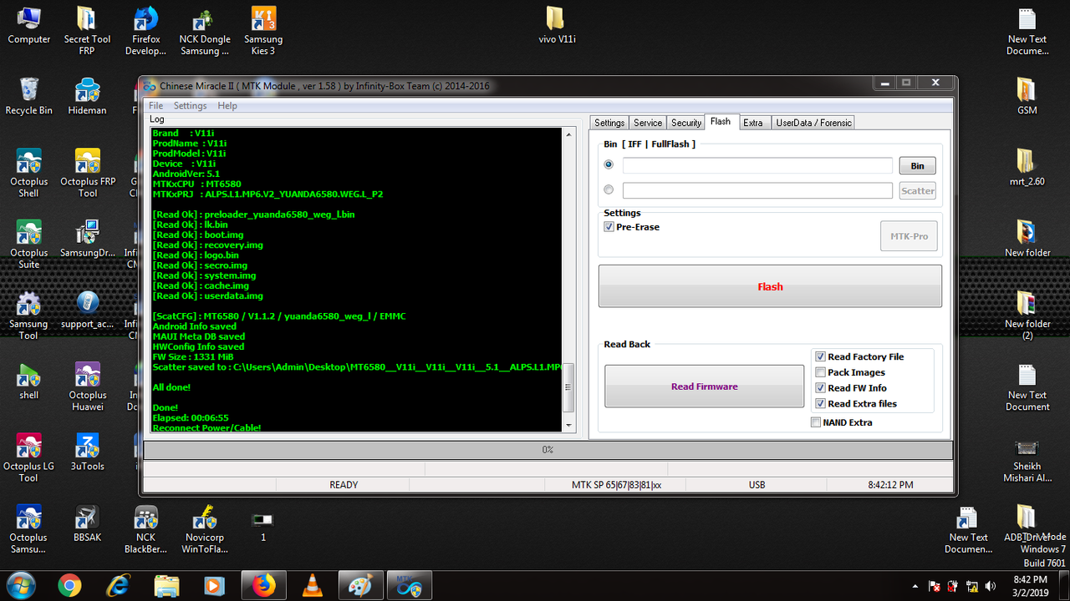The image size is (1070, 601).
Task: Open Chrome from the taskbar
Action: coord(69,586)
